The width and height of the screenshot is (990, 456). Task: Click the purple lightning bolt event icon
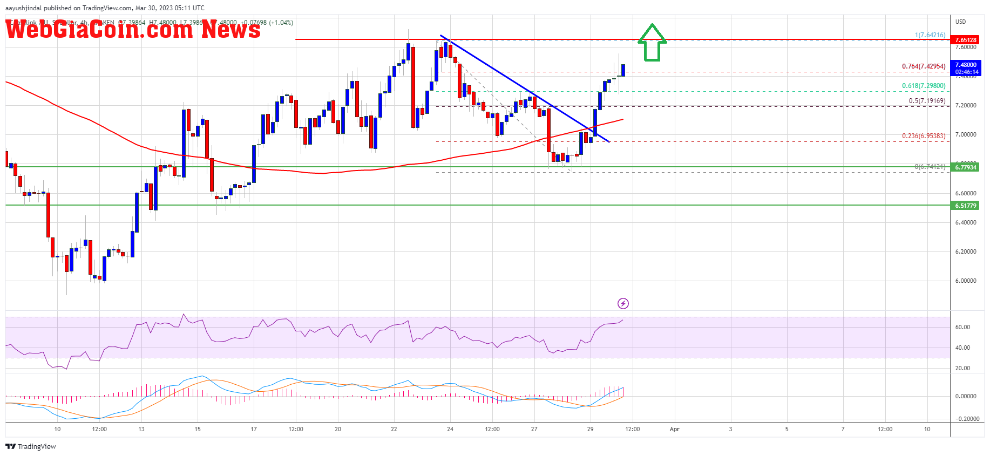(623, 303)
